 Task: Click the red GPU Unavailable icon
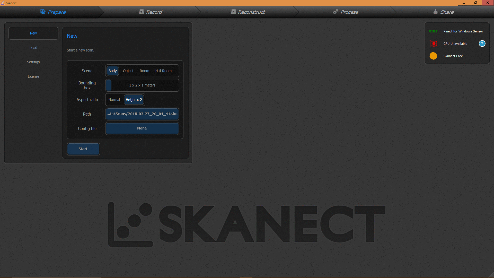[433, 44]
